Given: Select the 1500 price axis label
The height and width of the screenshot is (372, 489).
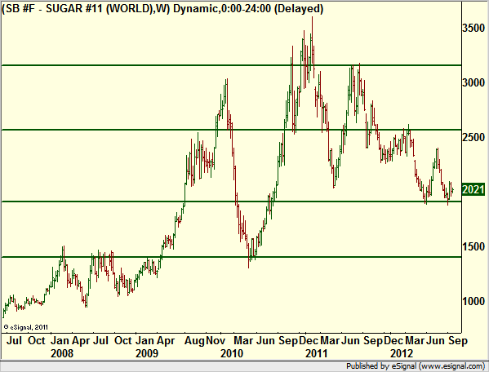Looking at the screenshot, I should [473, 246].
